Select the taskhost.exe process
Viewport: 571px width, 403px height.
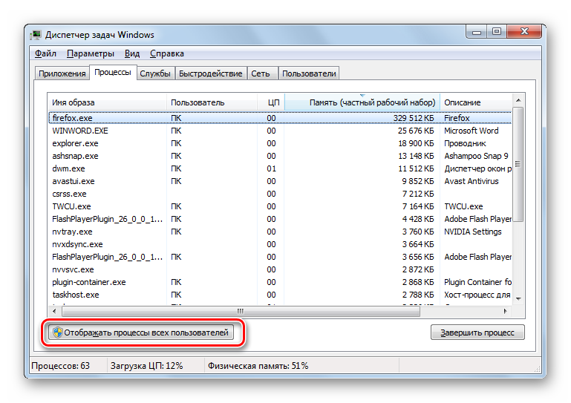[280, 295]
